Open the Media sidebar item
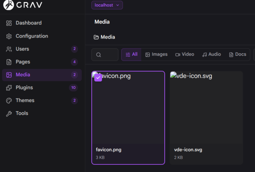Viewport: 255px width, 172px height. pyautogui.click(x=42, y=75)
